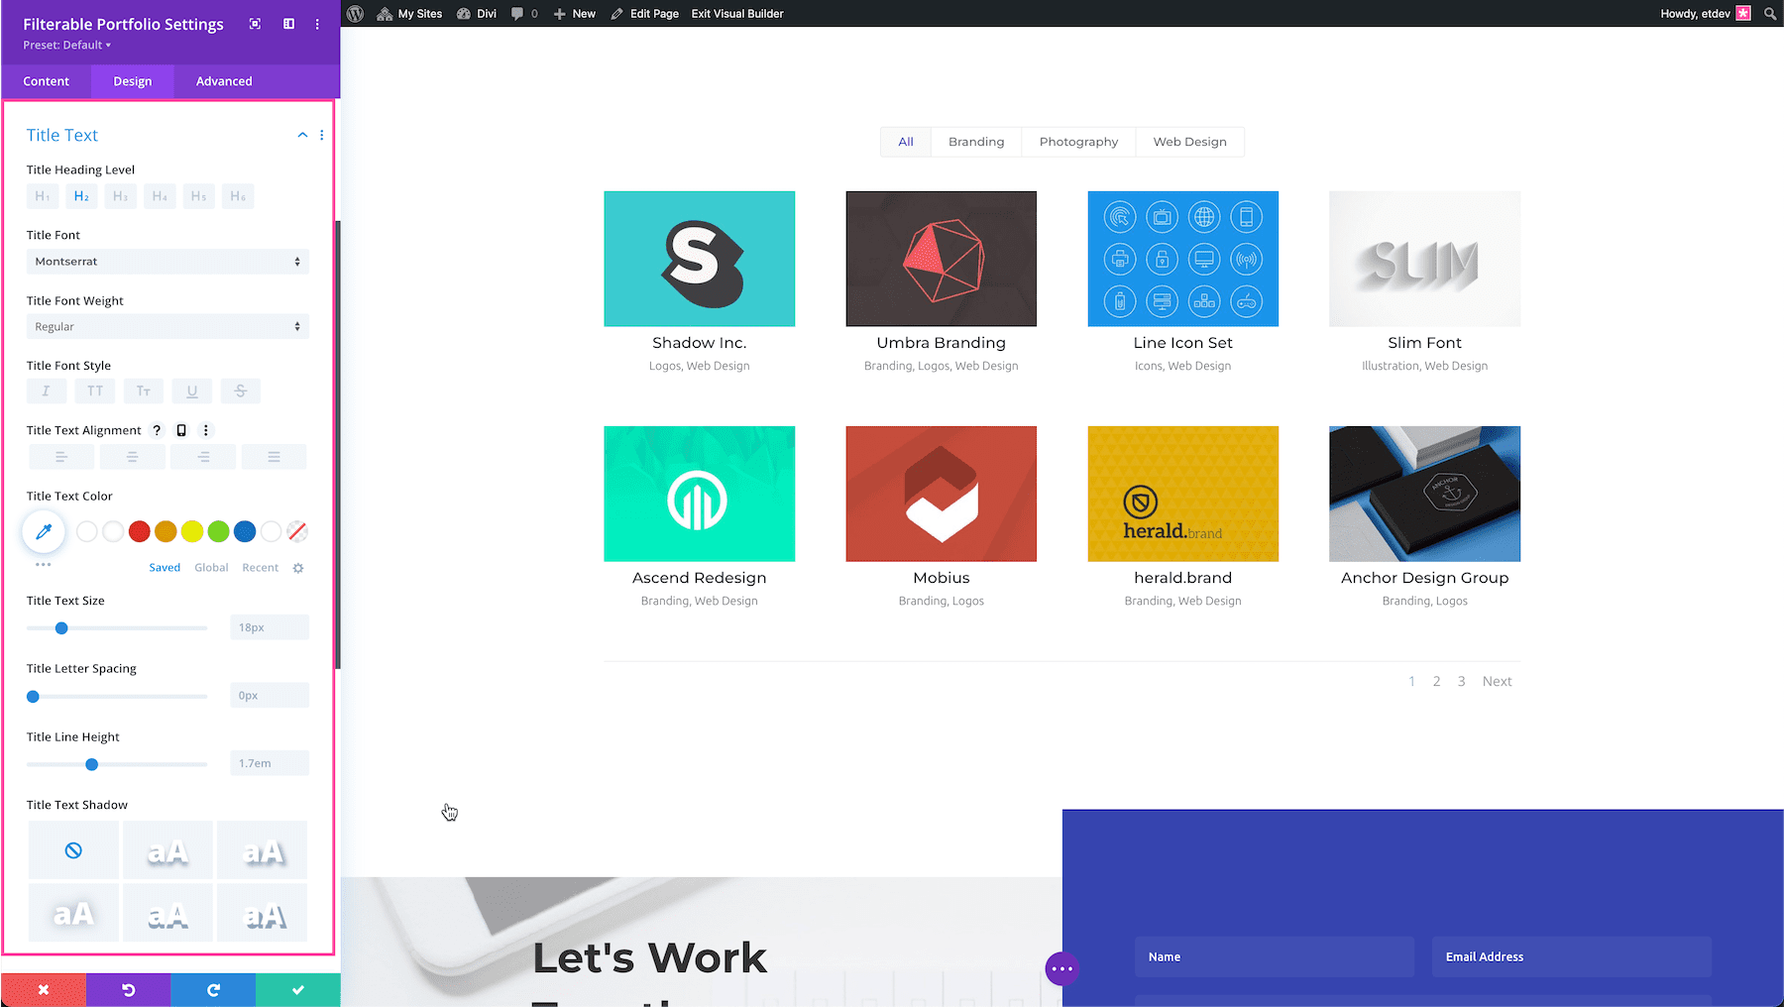This screenshot has height=1007, width=1784.
Task: Set title text alignment to center
Action: [x=132, y=456]
